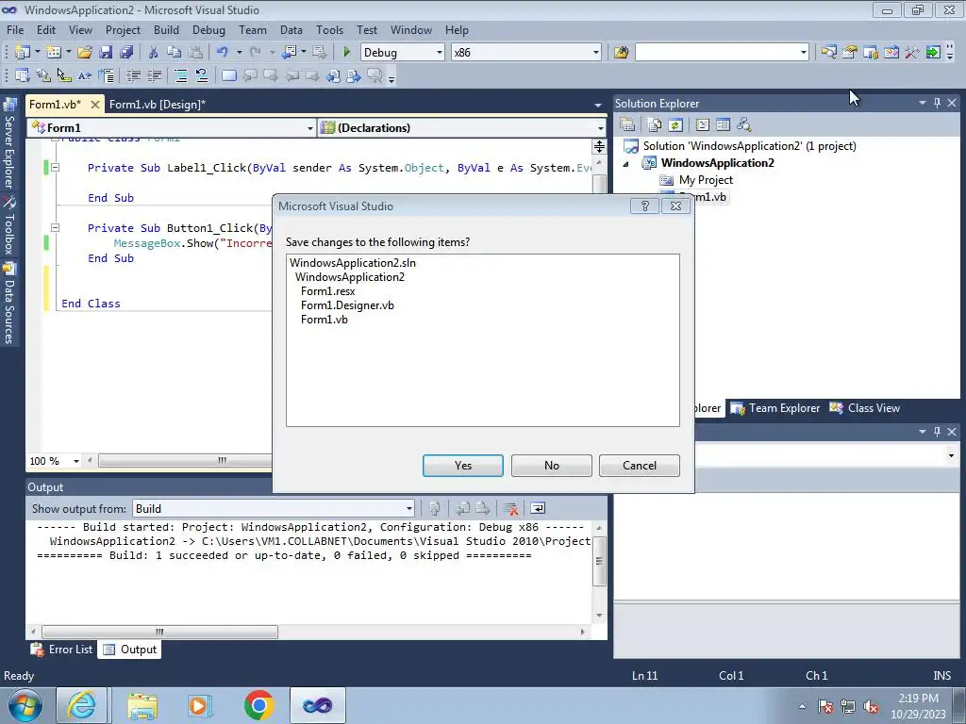Image resolution: width=966 pixels, height=724 pixels.
Task: Click the Open File folder icon
Action: coord(85,53)
